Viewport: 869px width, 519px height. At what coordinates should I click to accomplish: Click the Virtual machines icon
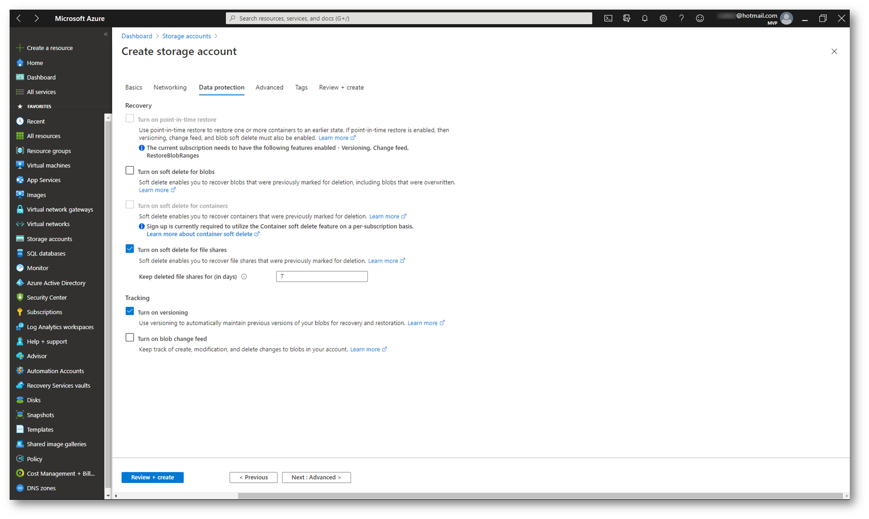point(20,165)
